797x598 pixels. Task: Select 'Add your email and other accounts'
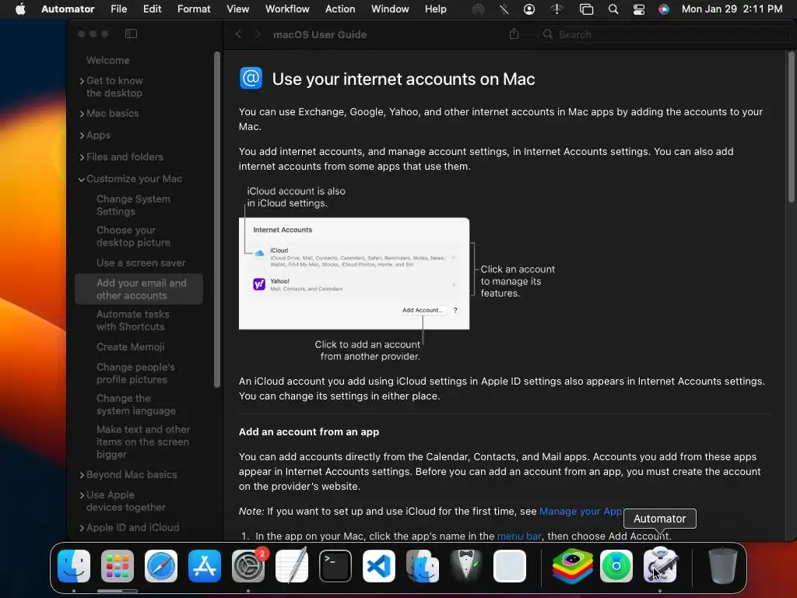[x=139, y=289]
